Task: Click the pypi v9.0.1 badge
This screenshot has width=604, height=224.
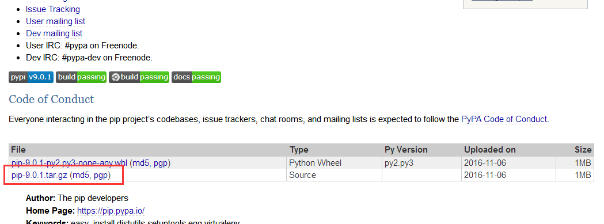Action: [31, 77]
